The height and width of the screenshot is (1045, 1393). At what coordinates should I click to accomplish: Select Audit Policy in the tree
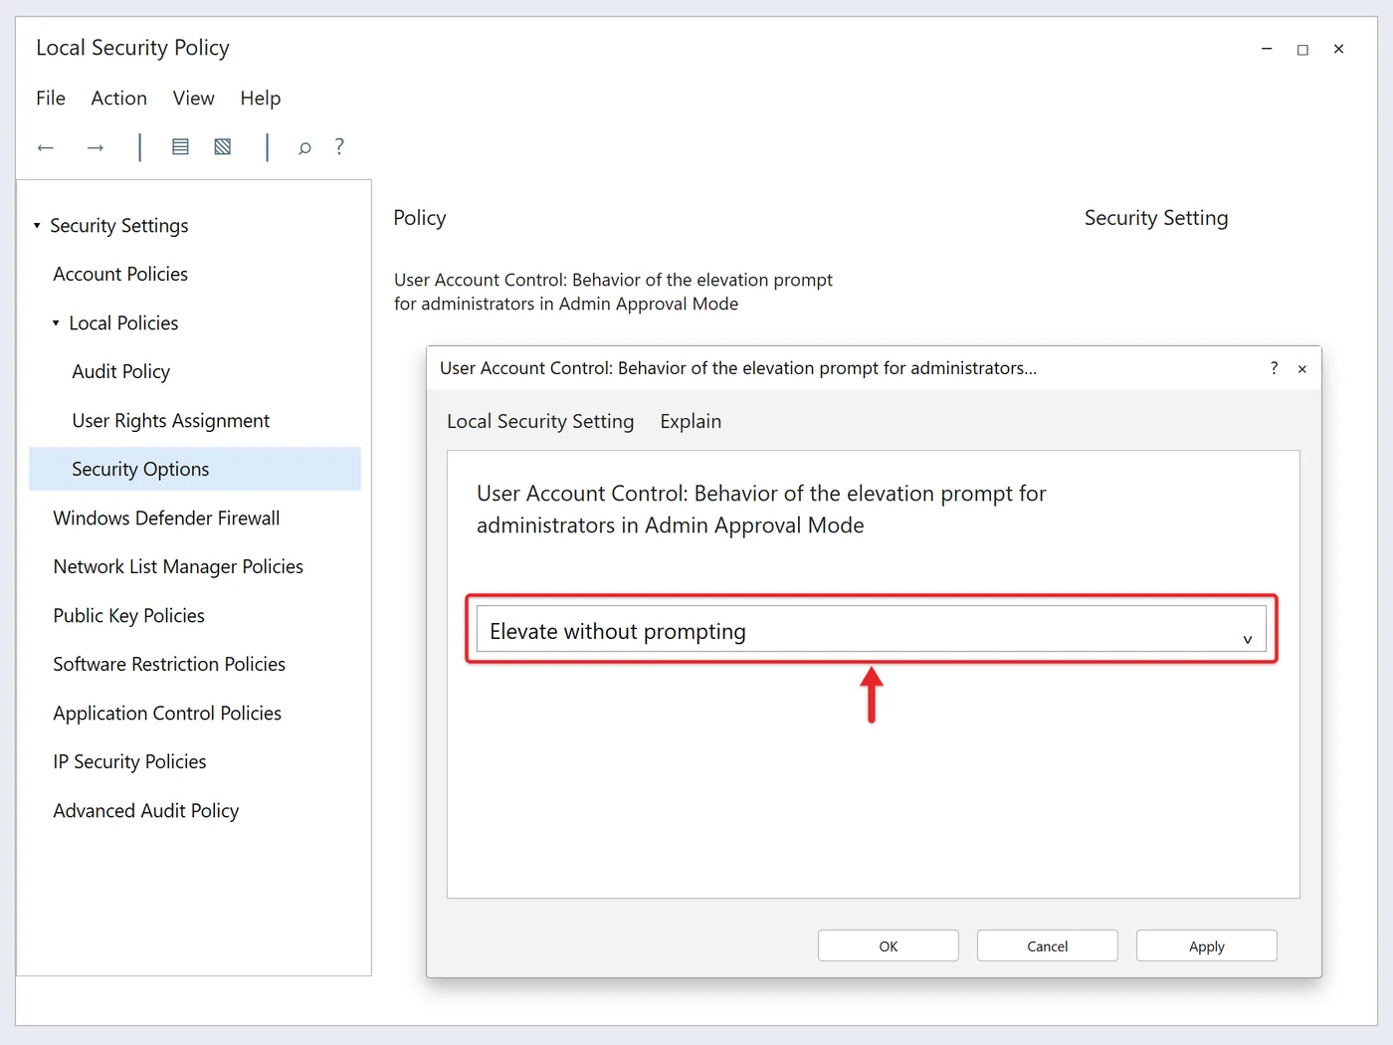tap(121, 372)
